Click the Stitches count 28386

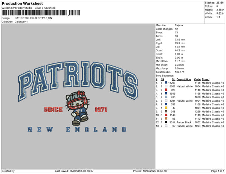point(220,3)
